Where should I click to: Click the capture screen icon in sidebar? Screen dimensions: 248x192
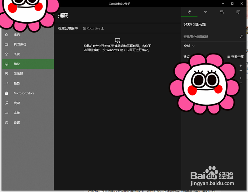[x=7, y=64]
